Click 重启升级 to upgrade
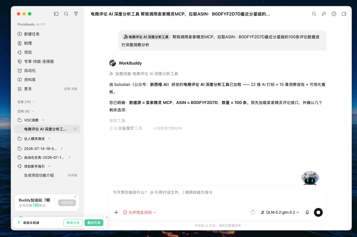 pyautogui.click(x=94, y=223)
